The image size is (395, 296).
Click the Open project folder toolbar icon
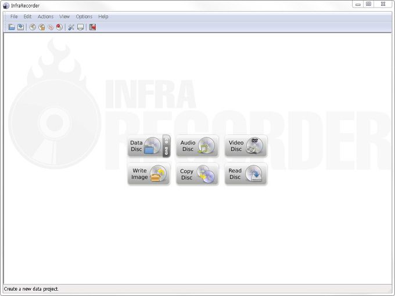tap(12, 27)
